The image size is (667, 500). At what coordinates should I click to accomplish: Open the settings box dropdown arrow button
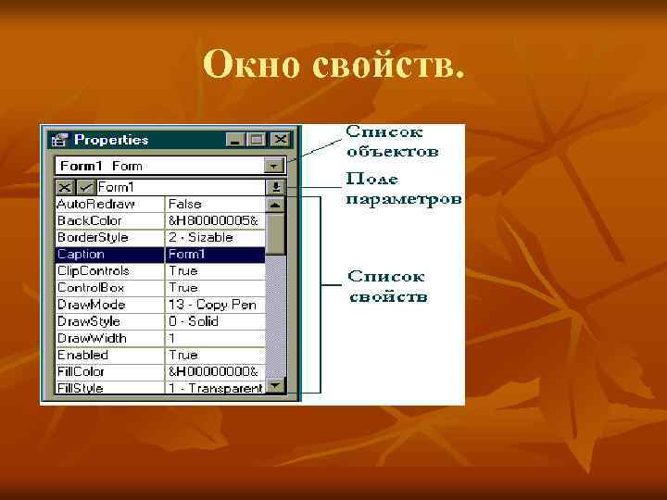pos(276,187)
